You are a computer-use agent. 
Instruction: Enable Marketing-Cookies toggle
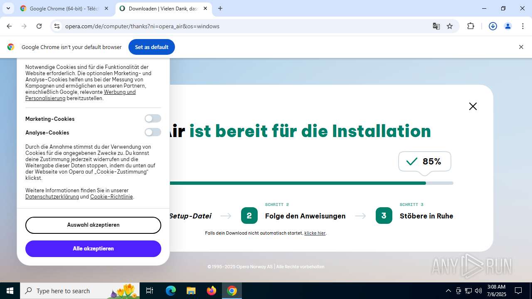point(153,119)
